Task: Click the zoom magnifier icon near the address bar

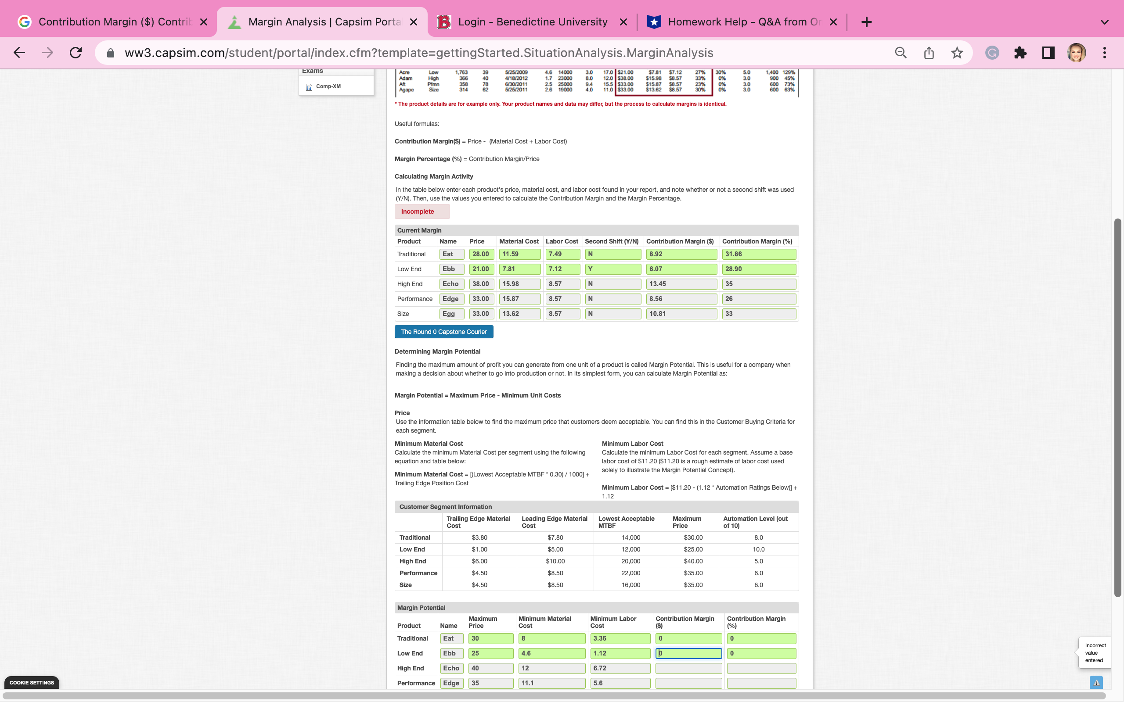Action: (900, 53)
